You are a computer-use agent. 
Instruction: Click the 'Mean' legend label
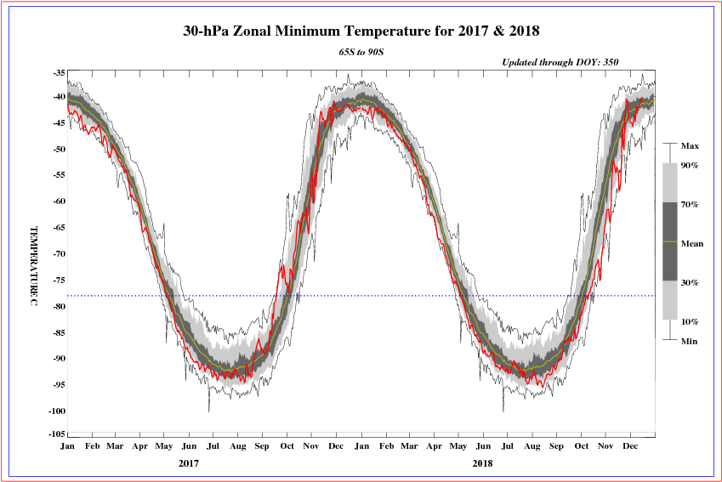692,243
